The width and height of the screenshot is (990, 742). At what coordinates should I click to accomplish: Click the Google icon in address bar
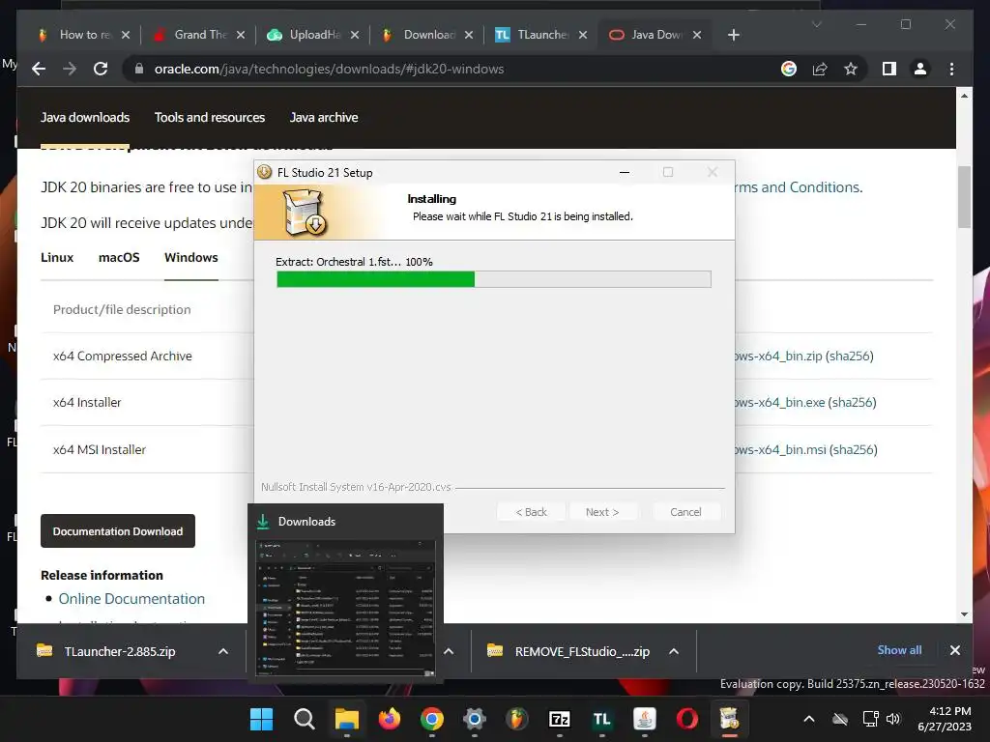pyautogui.click(x=789, y=69)
